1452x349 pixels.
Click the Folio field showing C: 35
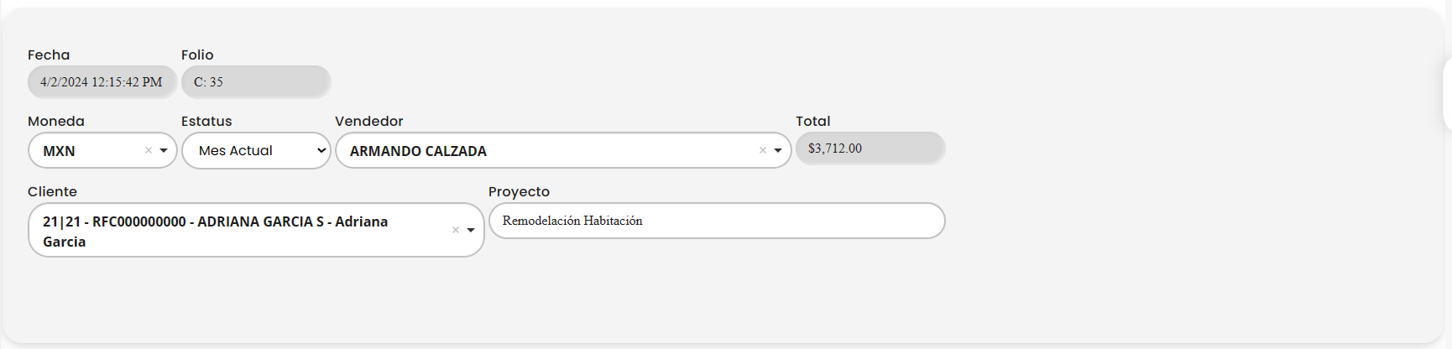point(255,82)
